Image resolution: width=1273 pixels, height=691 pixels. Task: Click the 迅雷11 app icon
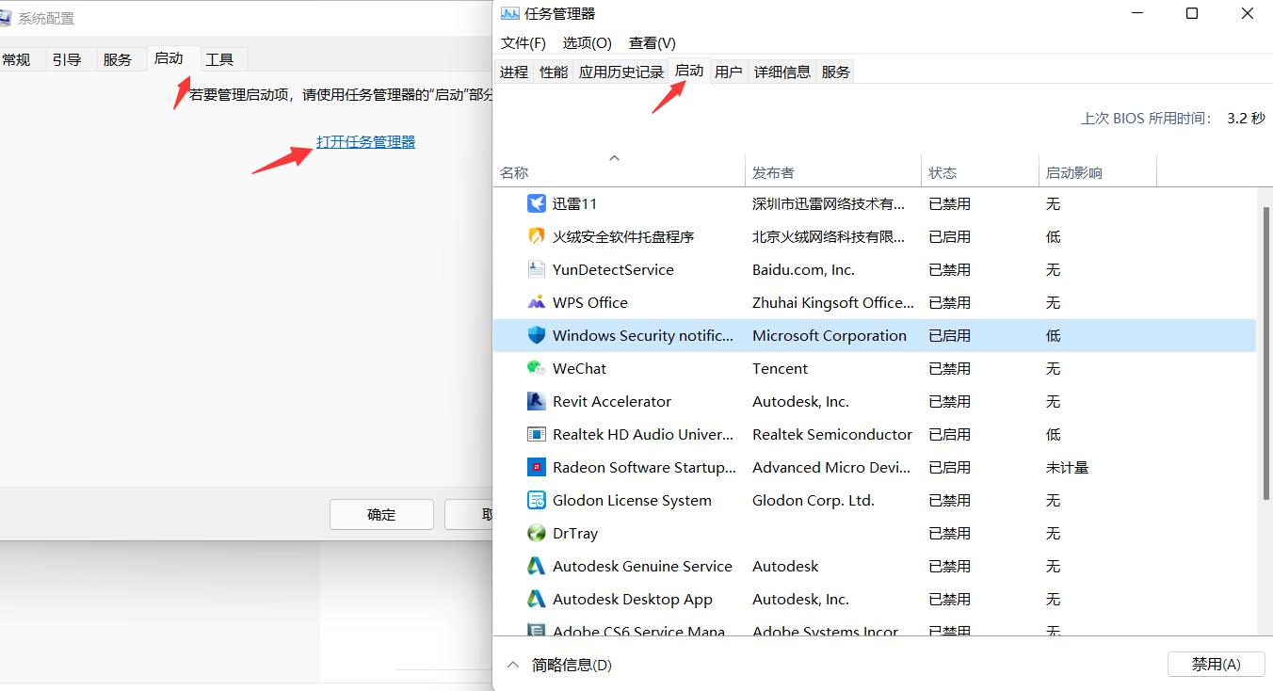(537, 203)
